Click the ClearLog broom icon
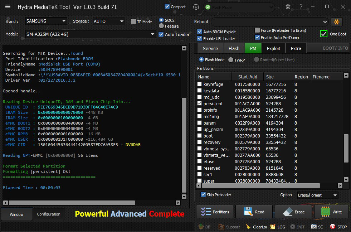Viewport: 351px width, 232px height. pos(248,227)
